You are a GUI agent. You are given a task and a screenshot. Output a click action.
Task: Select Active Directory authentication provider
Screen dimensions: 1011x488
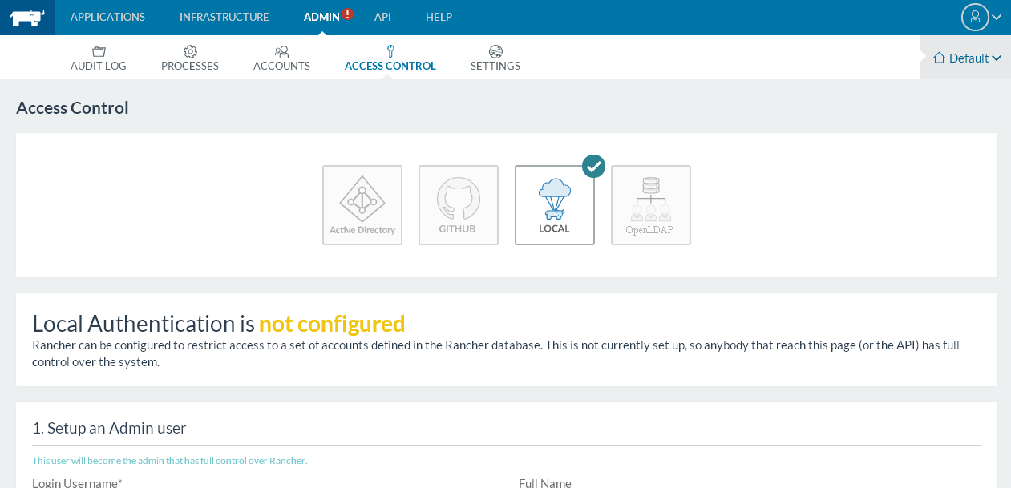362,205
